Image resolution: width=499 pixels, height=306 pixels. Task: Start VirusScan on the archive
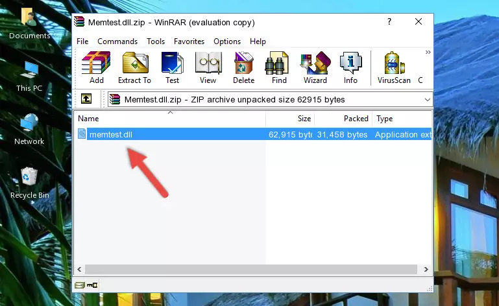[x=394, y=67]
